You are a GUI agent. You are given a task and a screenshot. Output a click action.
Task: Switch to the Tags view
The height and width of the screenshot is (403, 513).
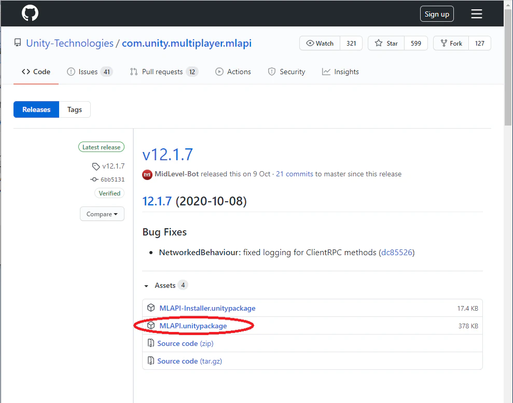(75, 109)
